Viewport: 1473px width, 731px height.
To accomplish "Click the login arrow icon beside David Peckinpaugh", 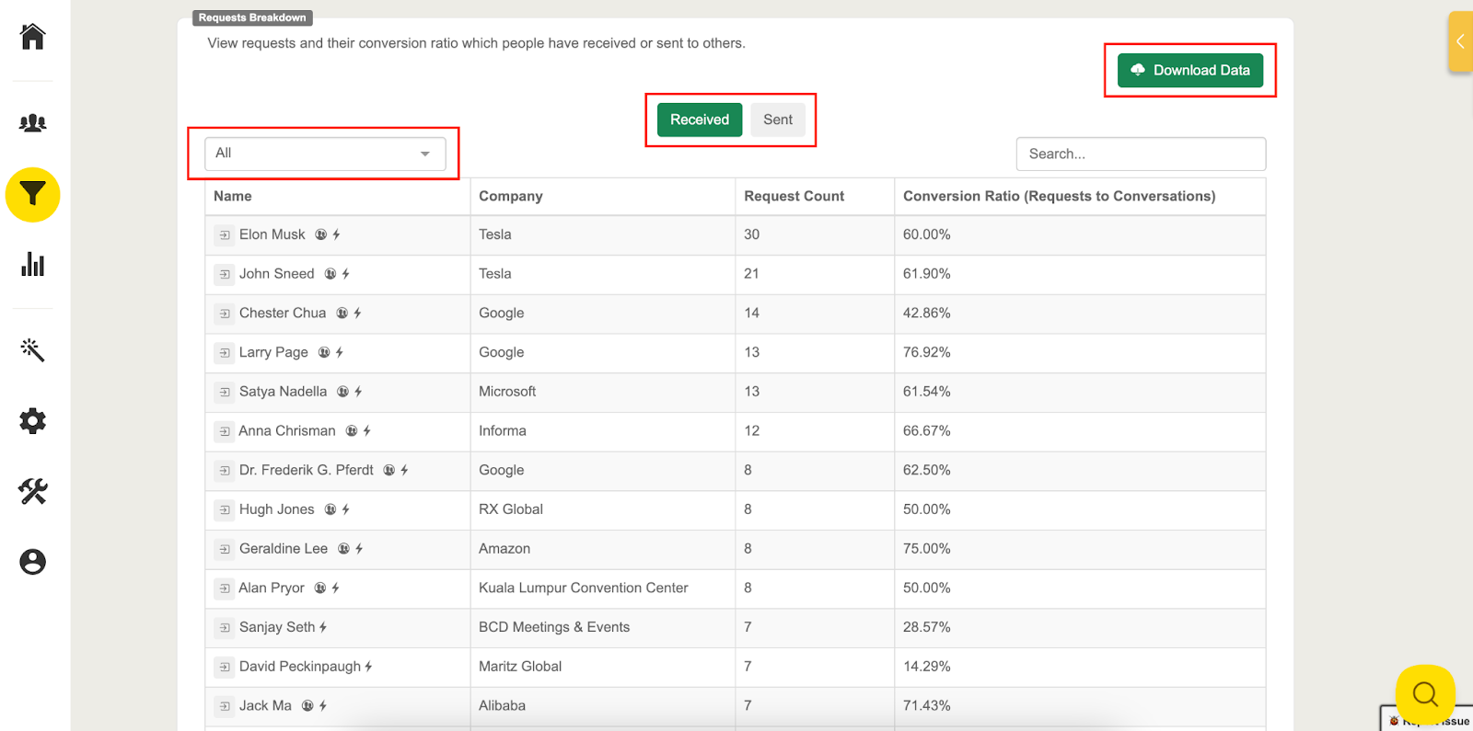I will (225, 667).
